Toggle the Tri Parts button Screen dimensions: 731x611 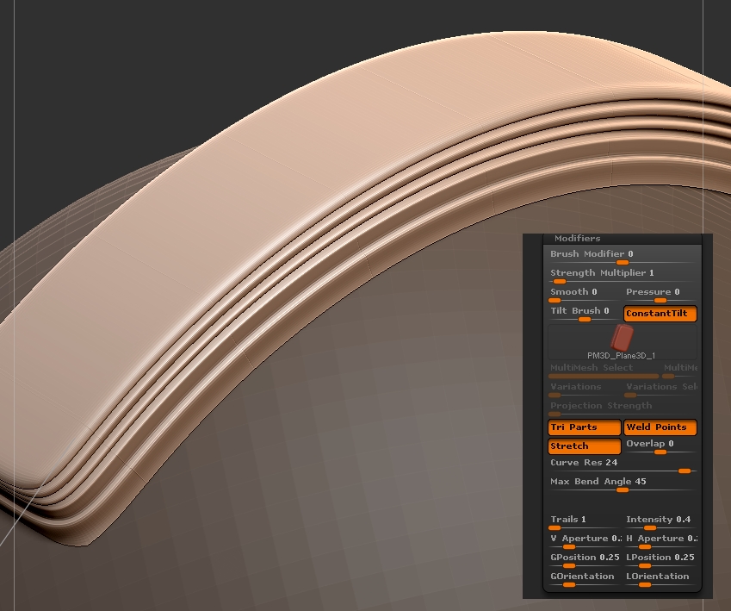tap(585, 427)
